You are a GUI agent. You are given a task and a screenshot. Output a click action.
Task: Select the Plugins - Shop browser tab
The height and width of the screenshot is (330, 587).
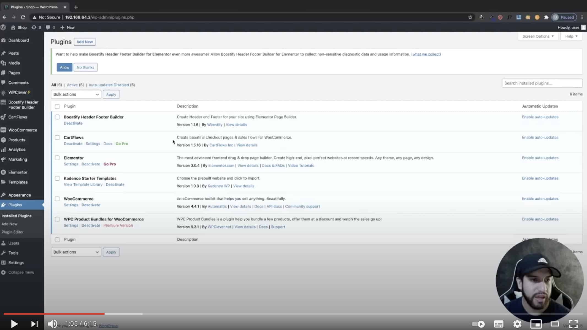[34, 7]
